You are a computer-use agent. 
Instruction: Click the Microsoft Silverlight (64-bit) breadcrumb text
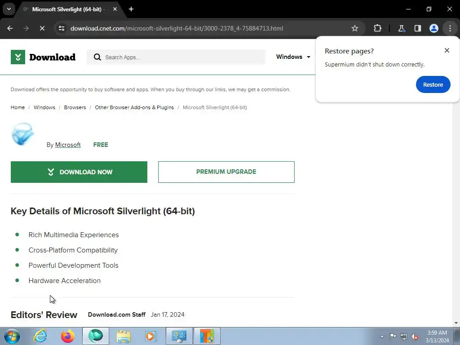tap(215, 107)
